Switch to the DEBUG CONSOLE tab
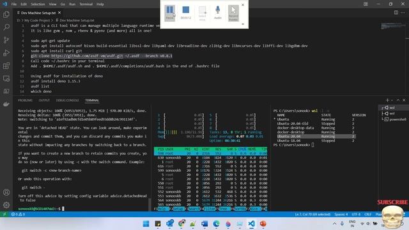409x230 pixels. pos(67,100)
